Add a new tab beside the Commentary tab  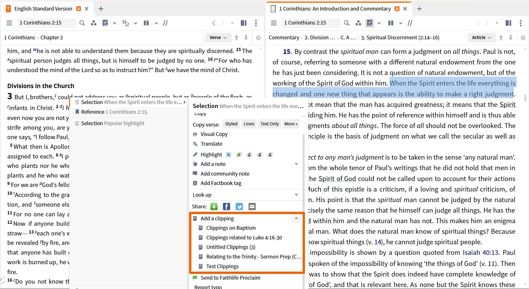click(419, 9)
